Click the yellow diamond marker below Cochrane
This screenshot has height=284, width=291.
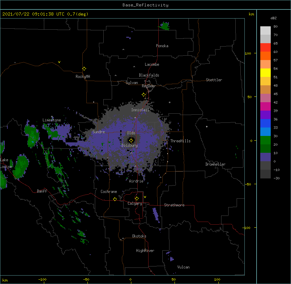click(x=115, y=199)
